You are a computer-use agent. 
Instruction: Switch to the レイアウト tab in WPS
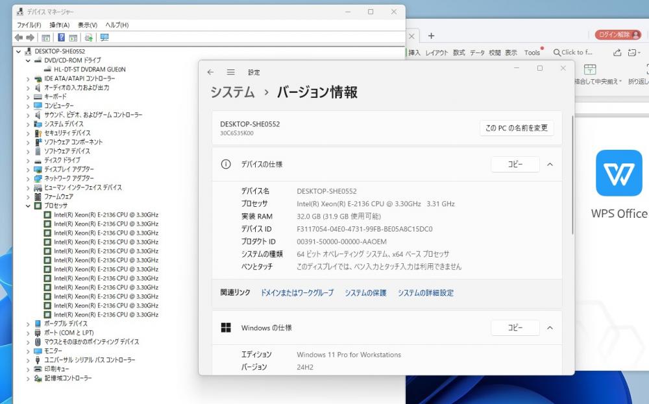coord(437,53)
